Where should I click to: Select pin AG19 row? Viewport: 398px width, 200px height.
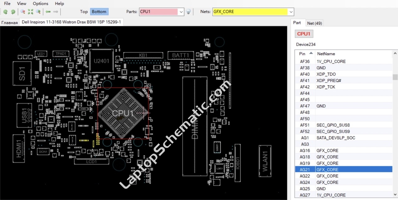click(x=344, y=163)
